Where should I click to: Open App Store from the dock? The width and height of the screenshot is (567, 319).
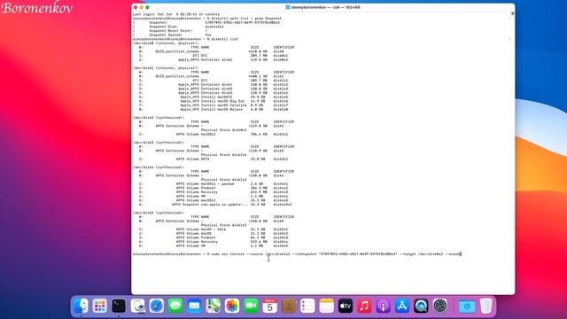402,306
